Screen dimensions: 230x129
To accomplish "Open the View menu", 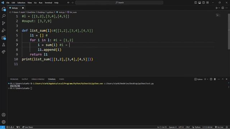I will point(29,3).
